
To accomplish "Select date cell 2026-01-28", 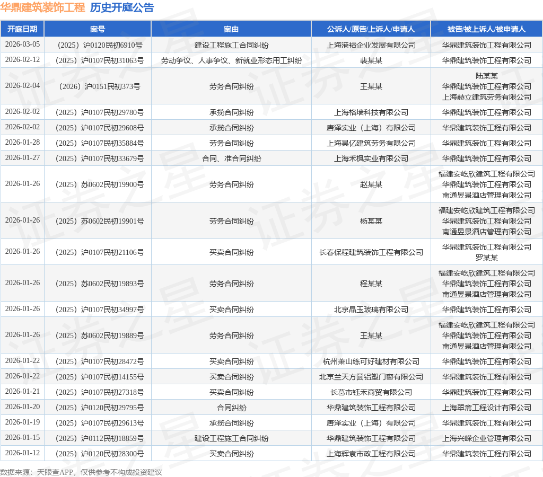I will 22,143.
